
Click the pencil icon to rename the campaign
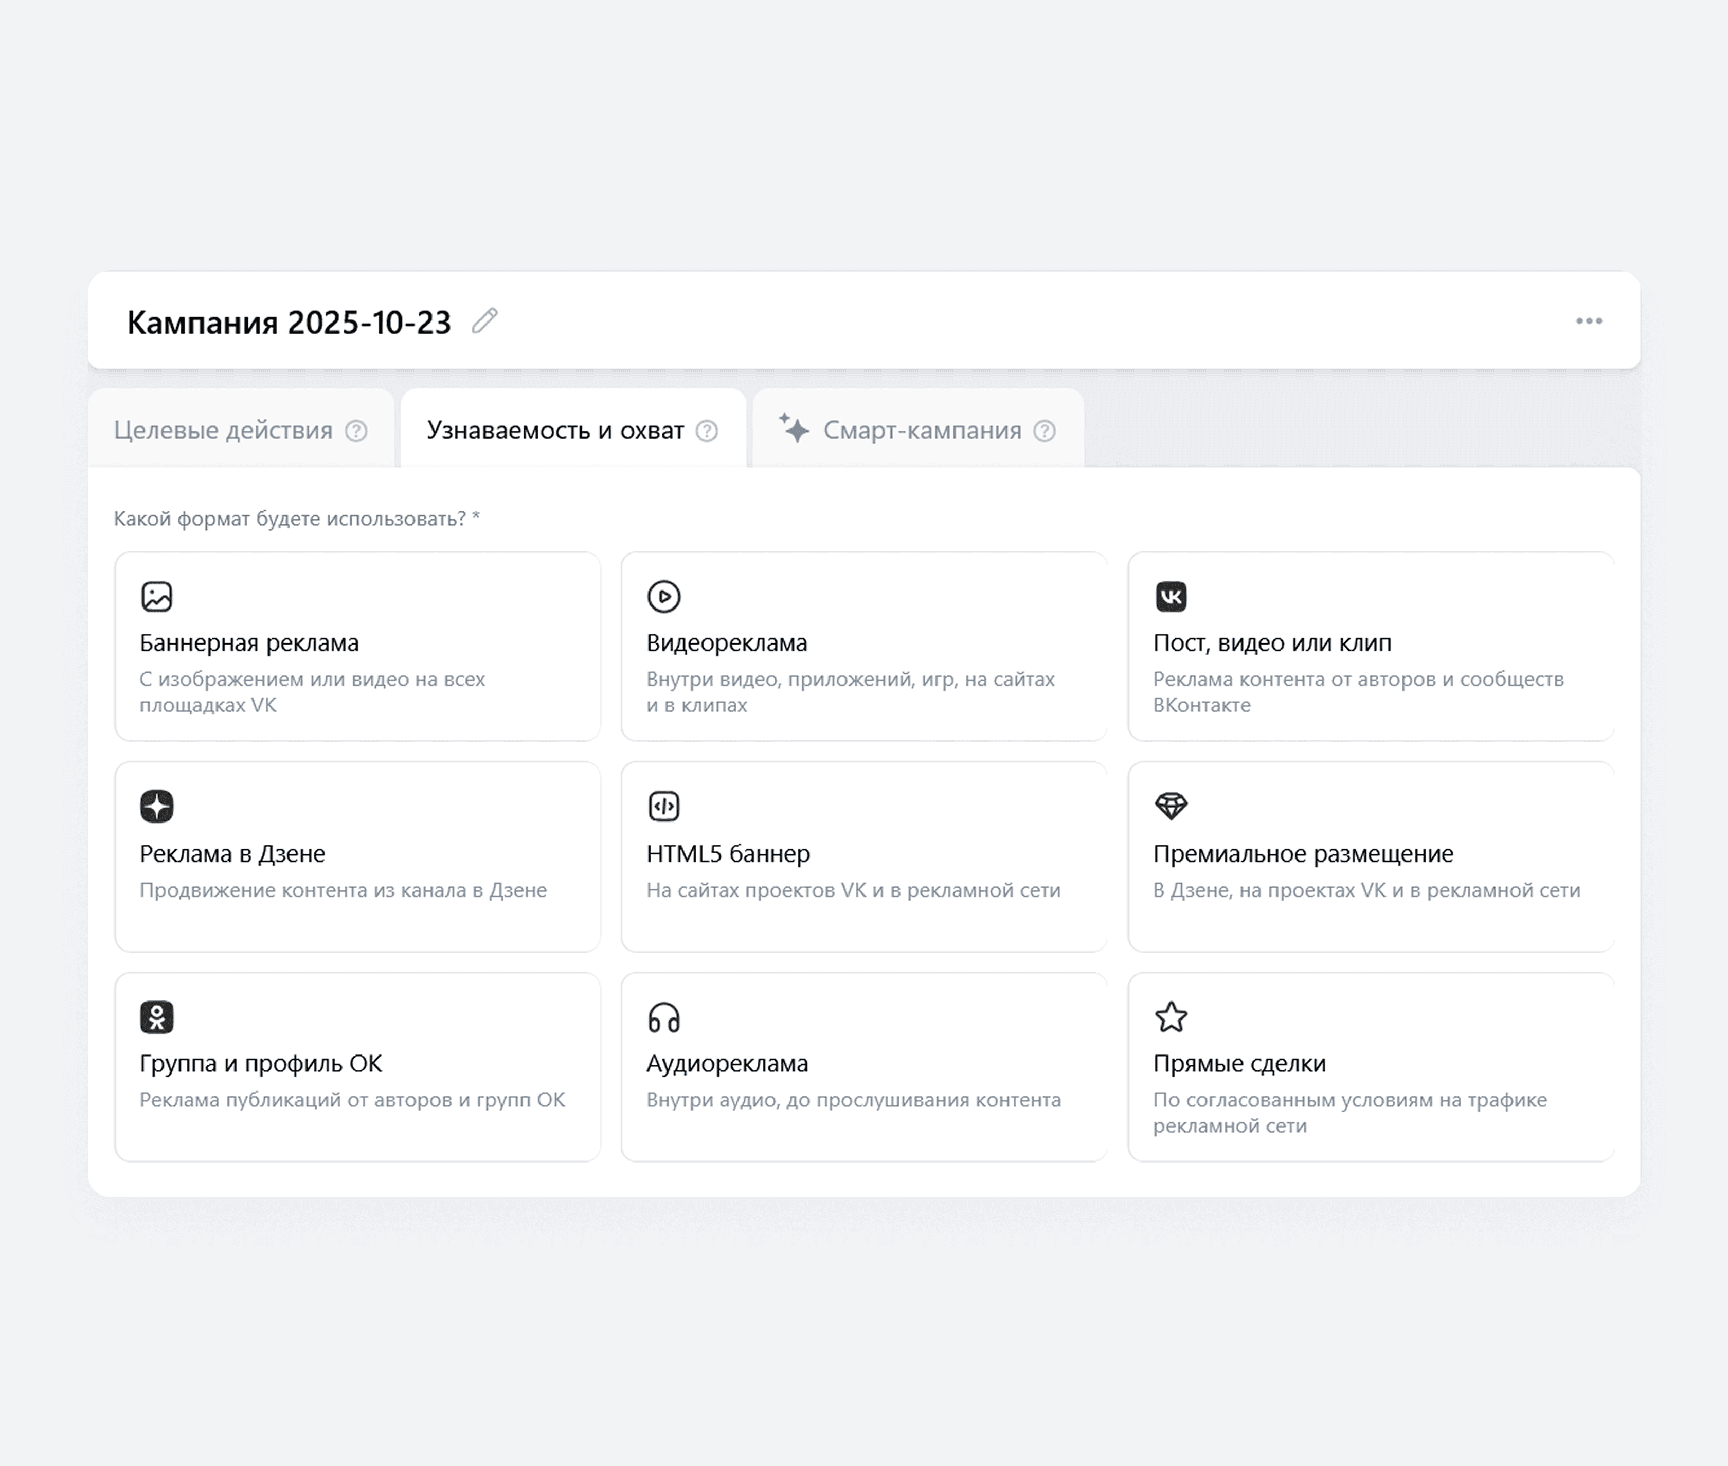click(485, 321)
